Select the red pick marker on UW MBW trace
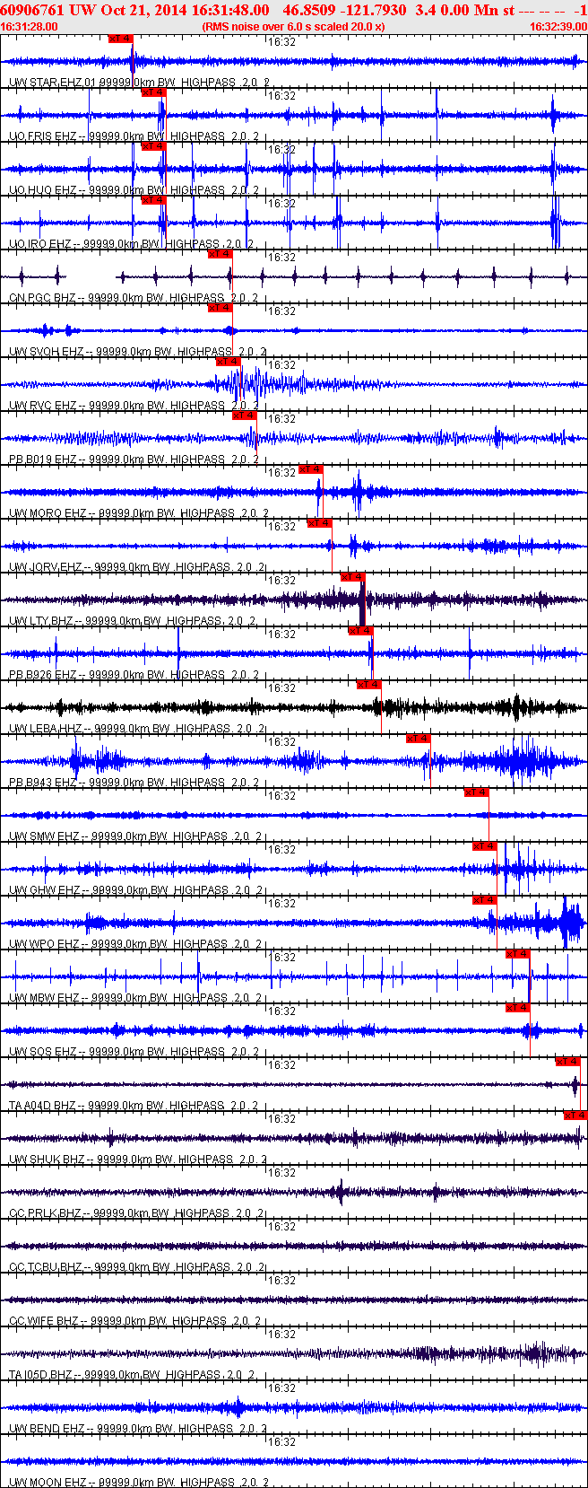This screenshot has height=1488, width=588. click(517, 954)
